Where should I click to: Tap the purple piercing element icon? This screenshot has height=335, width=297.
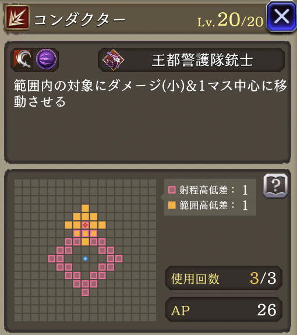click(47, 59)
